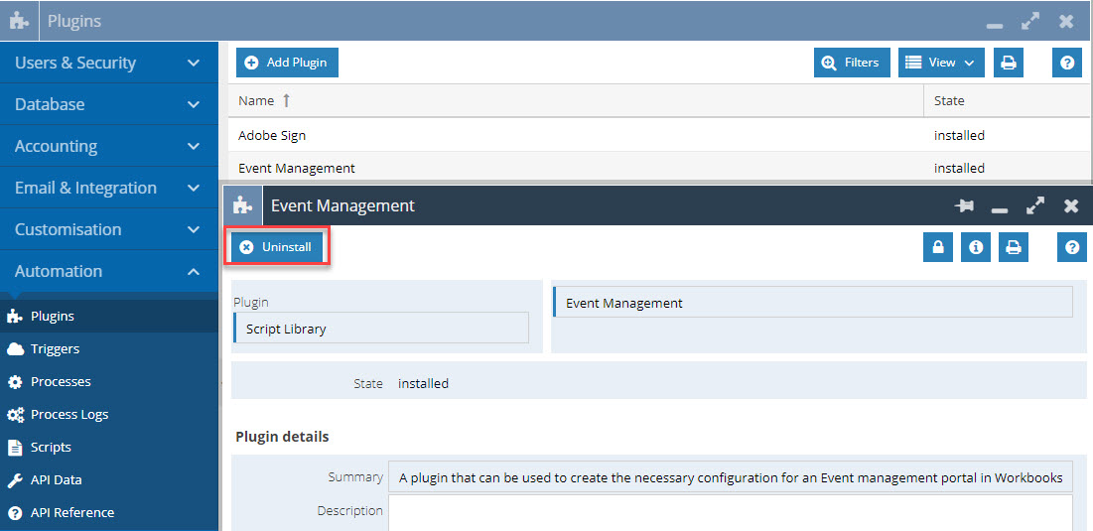Open the View dropdown
The height and width of the screenshot is (531, 1093).
coord(941,63)
